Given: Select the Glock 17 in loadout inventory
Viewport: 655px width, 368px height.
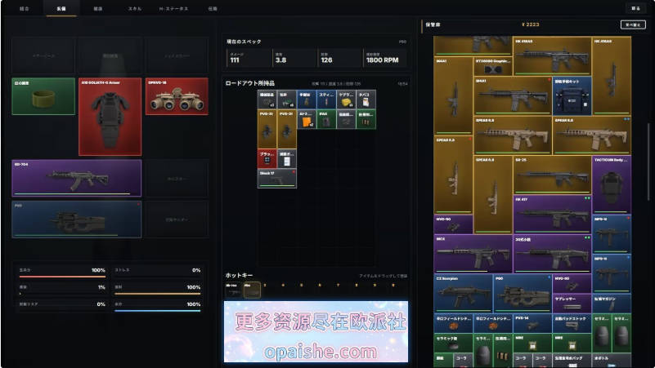Looking at the screenshot, I should pos(277,179).
